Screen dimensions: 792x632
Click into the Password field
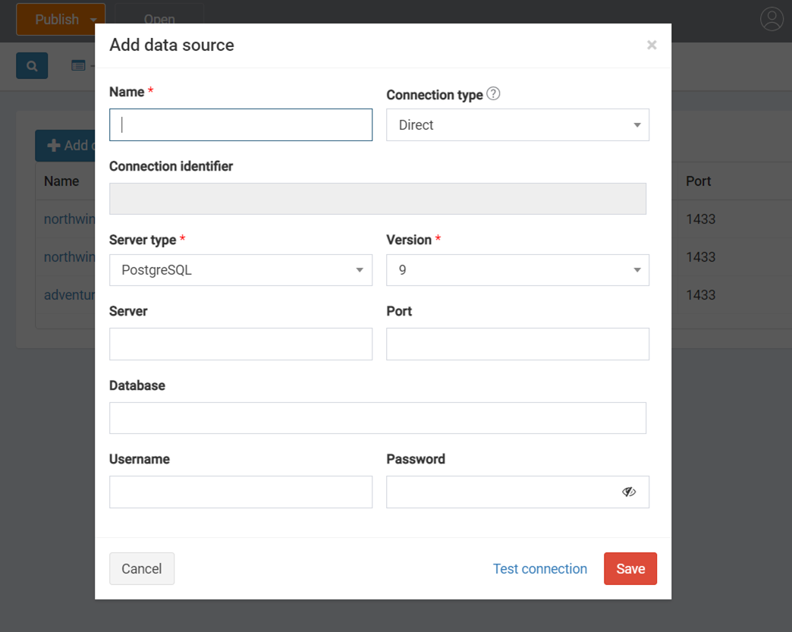(x=502, y=492)
